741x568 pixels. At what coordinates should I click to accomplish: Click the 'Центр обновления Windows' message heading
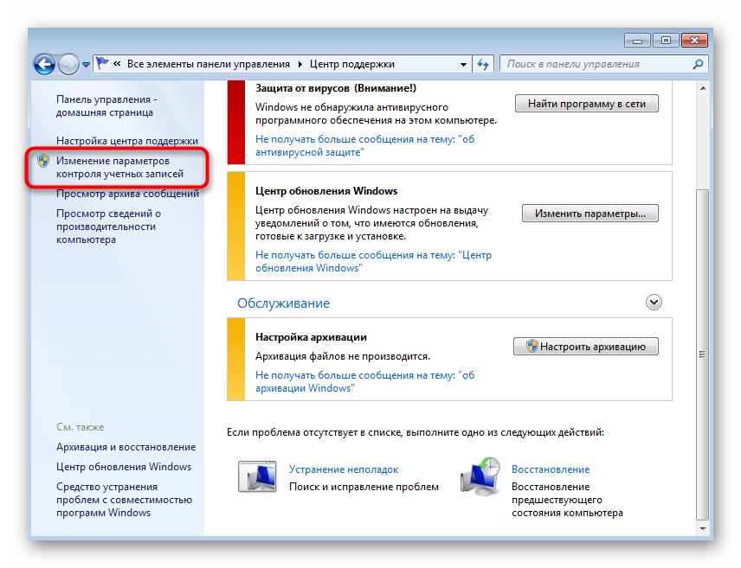click(x=326, y=191)
